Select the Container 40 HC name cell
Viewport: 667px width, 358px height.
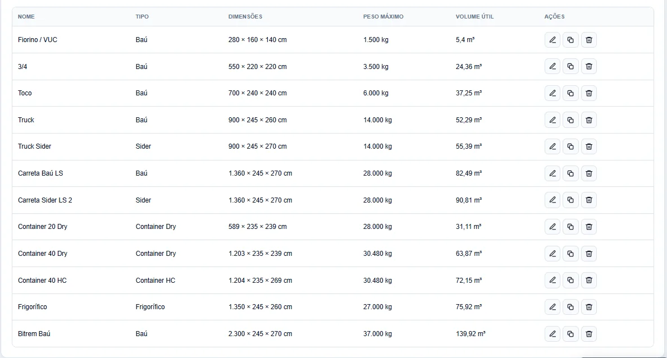[42, 280]
